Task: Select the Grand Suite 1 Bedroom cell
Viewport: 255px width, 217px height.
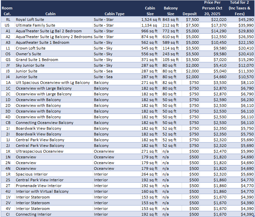Action: [x=37, y=60]
